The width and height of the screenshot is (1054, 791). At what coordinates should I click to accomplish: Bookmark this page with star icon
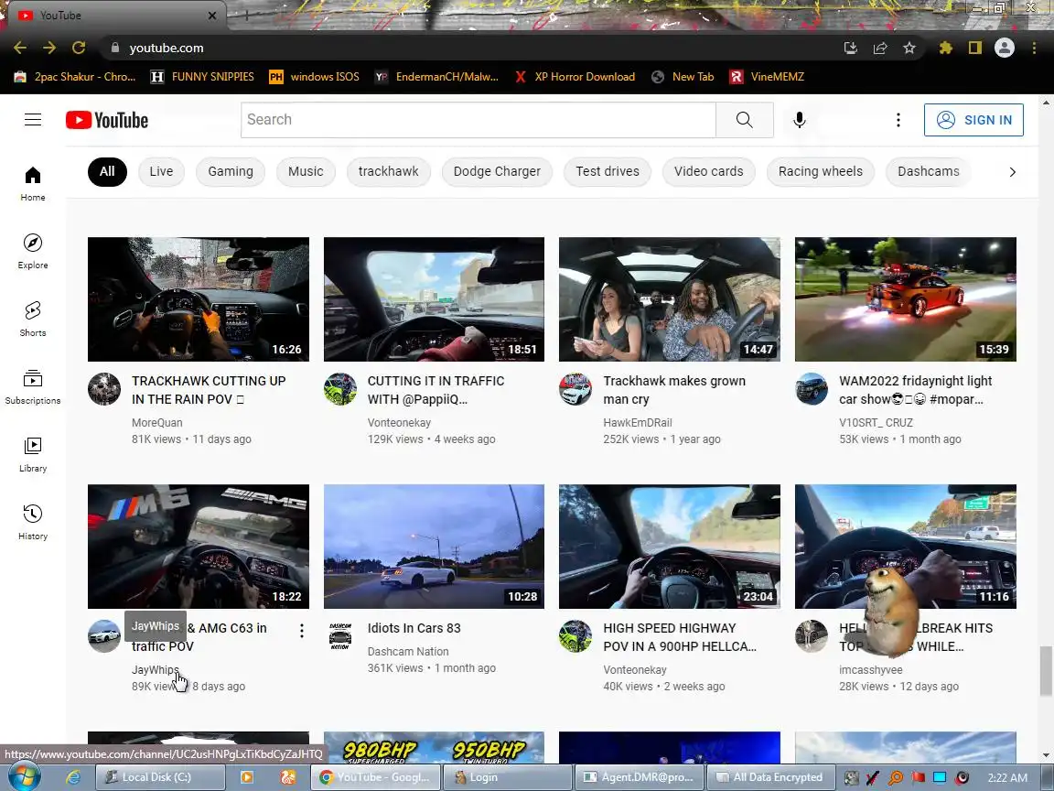(909, 48)
